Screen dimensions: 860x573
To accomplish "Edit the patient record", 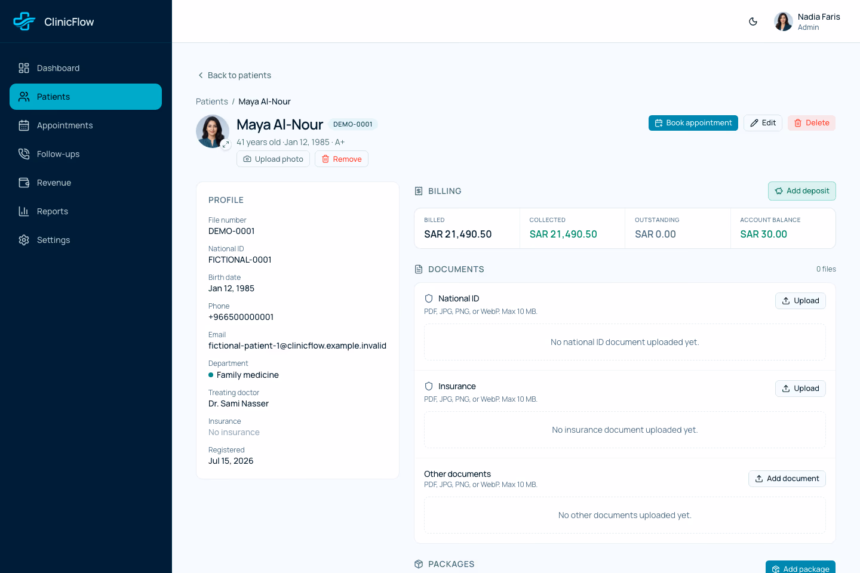I will tap(763, 123).
